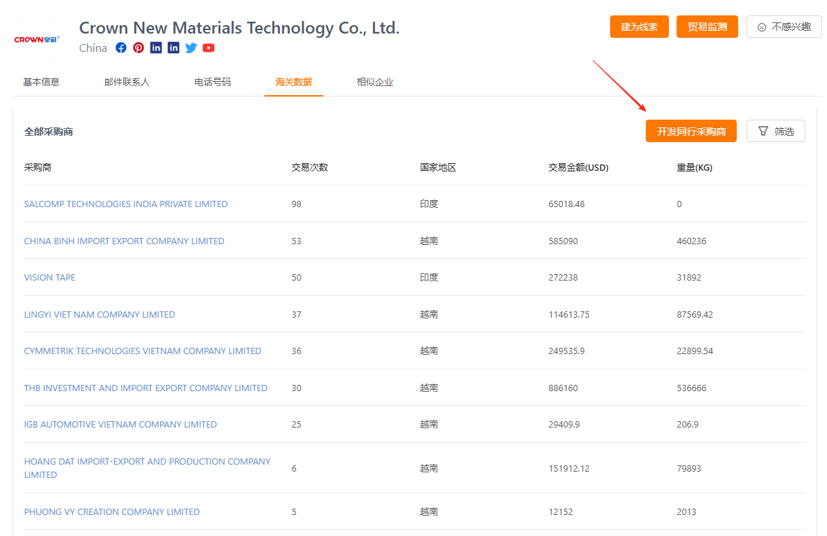
Task: Click the 国家地区 column header
Action: 438,167
